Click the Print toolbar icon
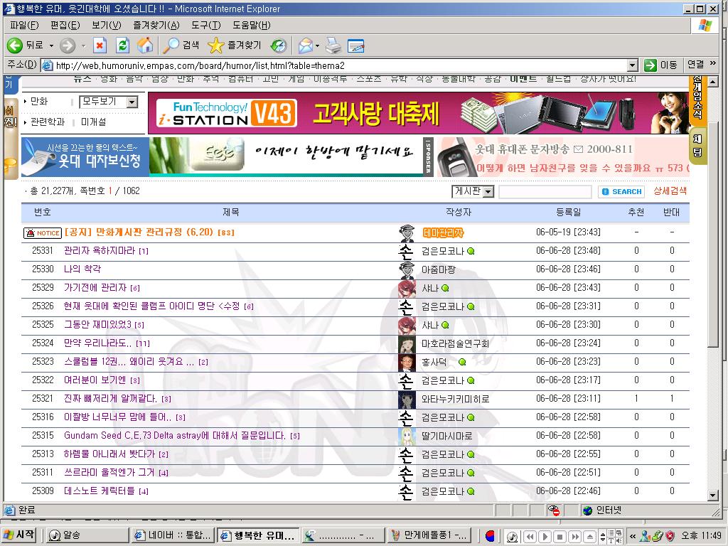 tap(333, 45)
